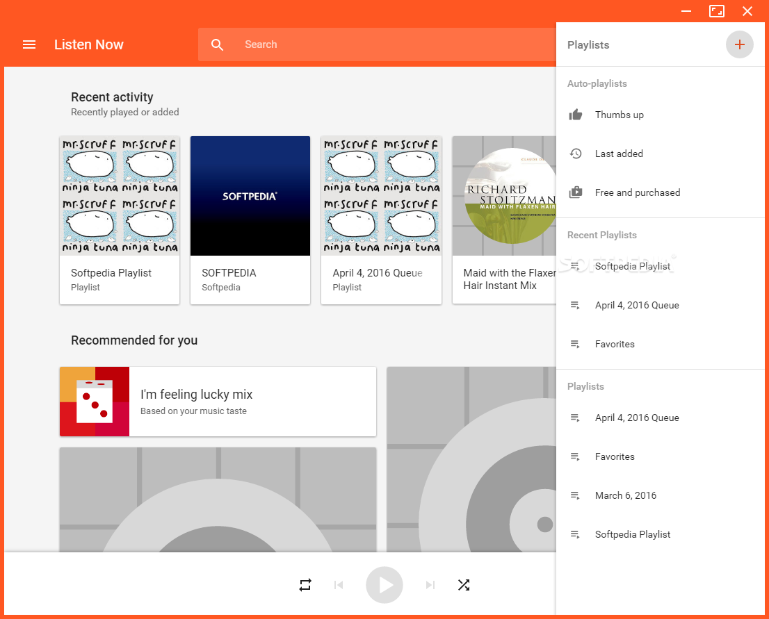Start playback with the play button
The image size is (769, 619).
(384, 585)
